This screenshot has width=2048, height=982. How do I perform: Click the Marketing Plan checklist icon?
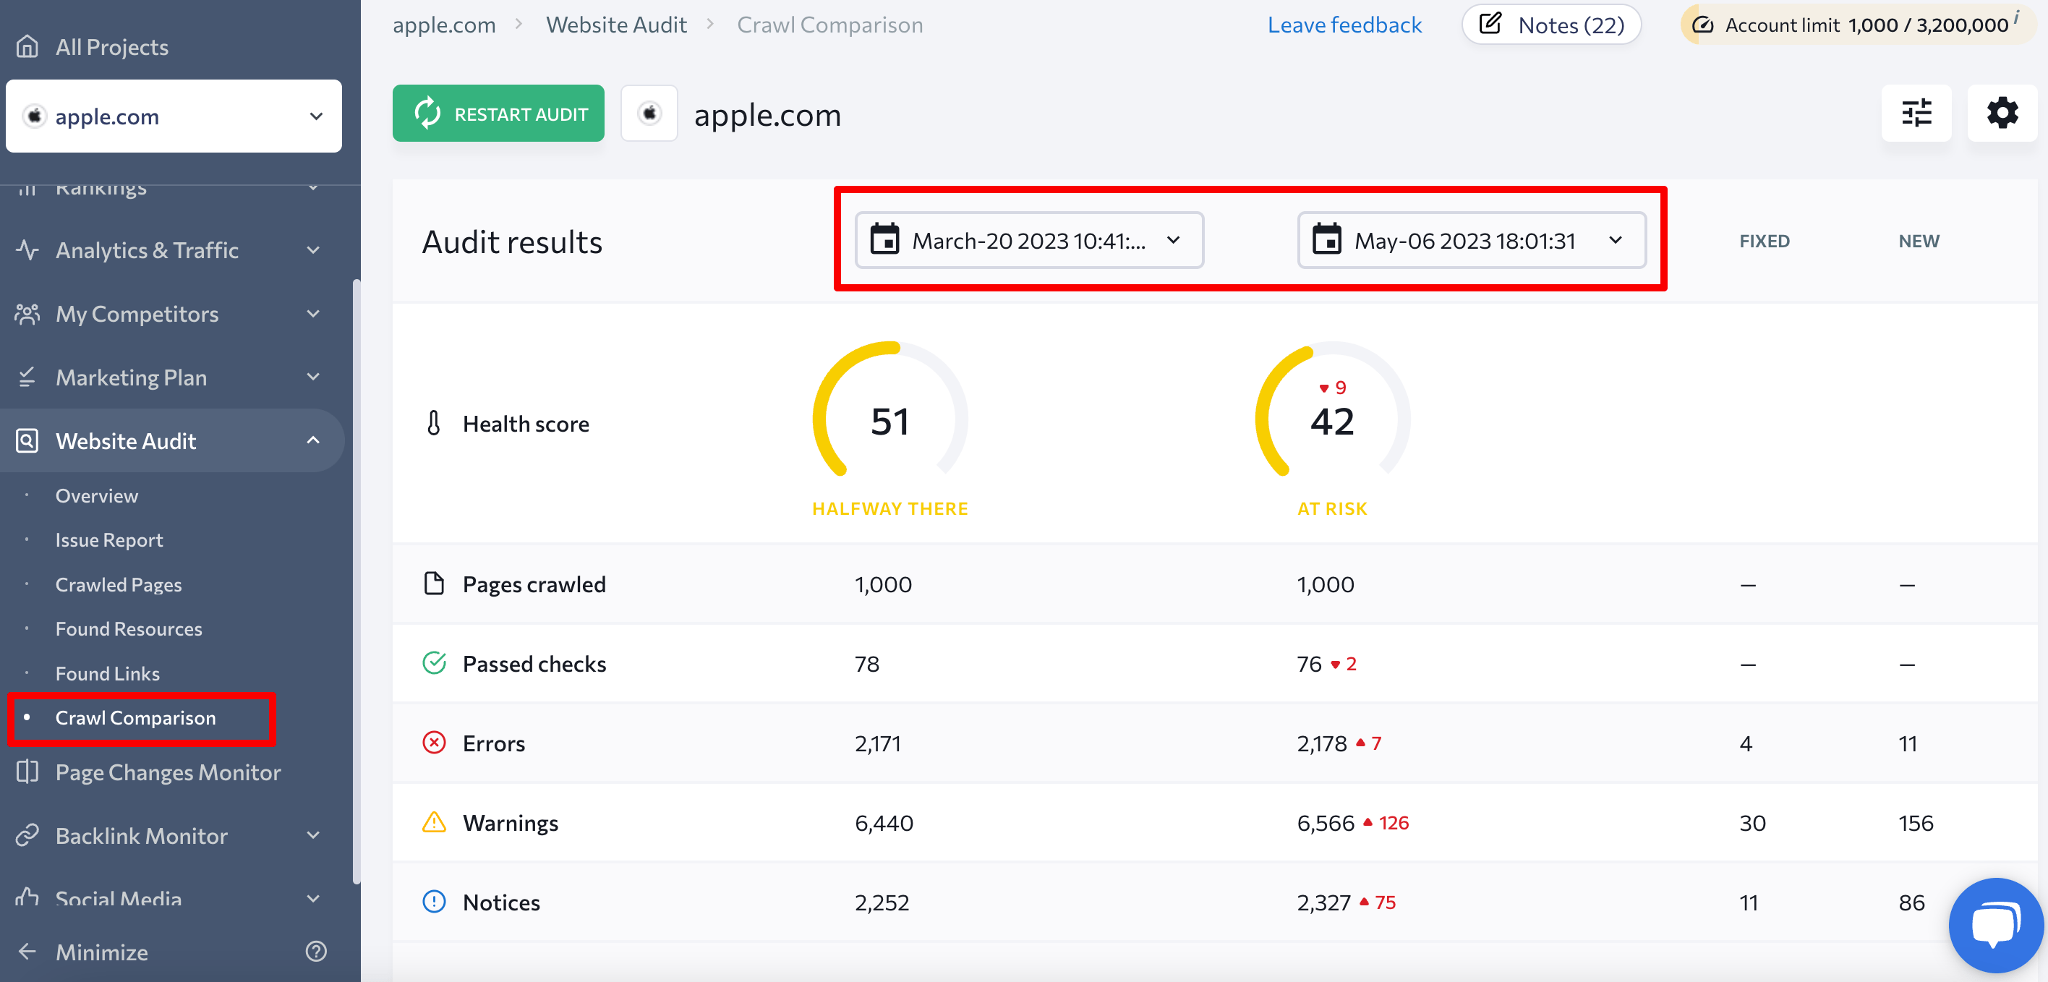click(x=27, y=377)
